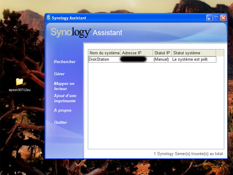Click 'Le système est prêt.' status cell

(190, 59)
